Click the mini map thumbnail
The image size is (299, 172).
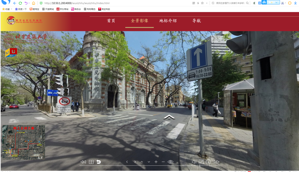(24, 142)
